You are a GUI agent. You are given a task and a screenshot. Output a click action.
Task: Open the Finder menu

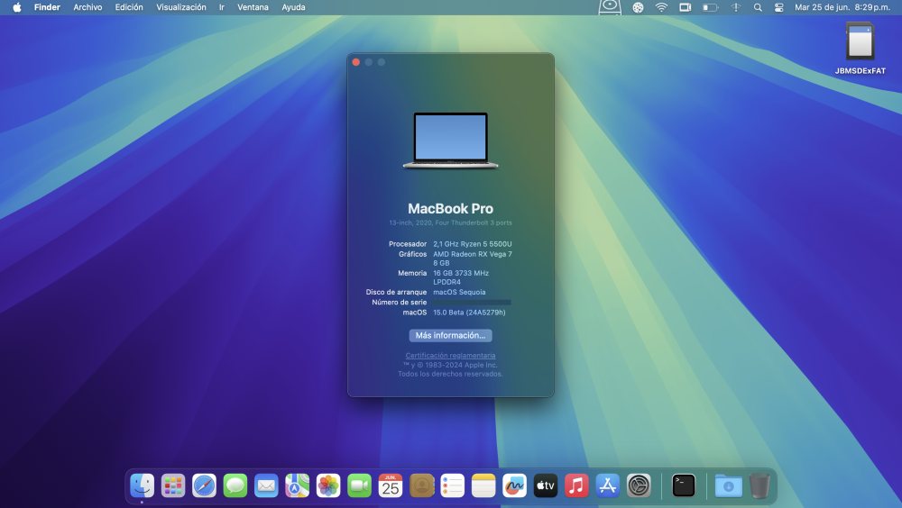tap(47, 7)
